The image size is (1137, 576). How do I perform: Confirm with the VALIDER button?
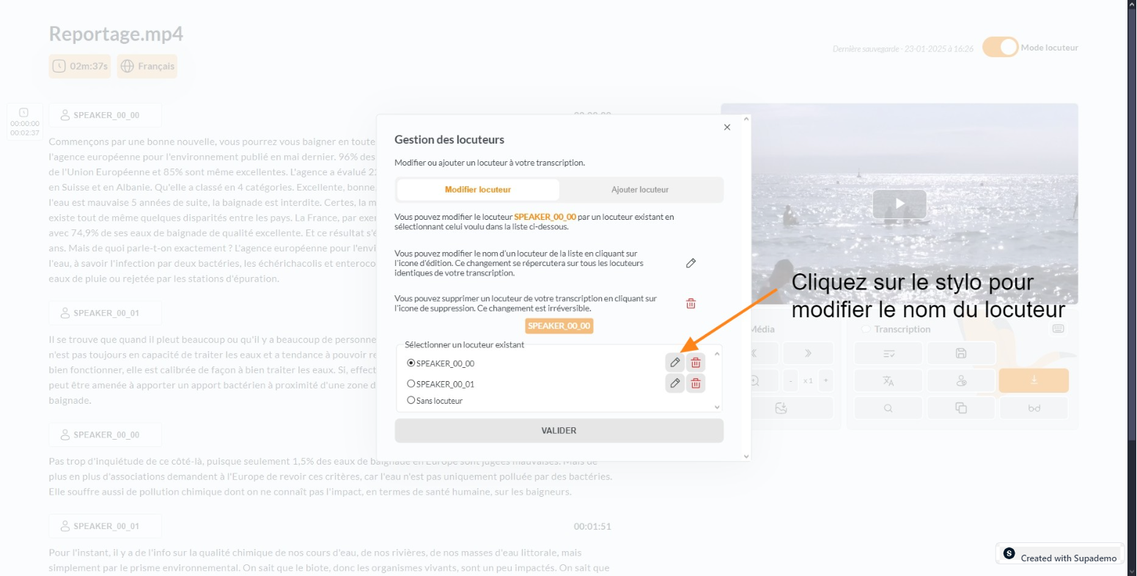(x=559, y=431)
